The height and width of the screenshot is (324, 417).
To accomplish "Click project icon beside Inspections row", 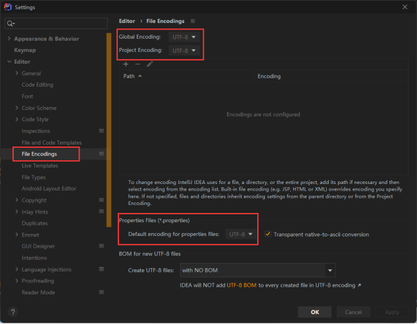I will tap(101, 131).
